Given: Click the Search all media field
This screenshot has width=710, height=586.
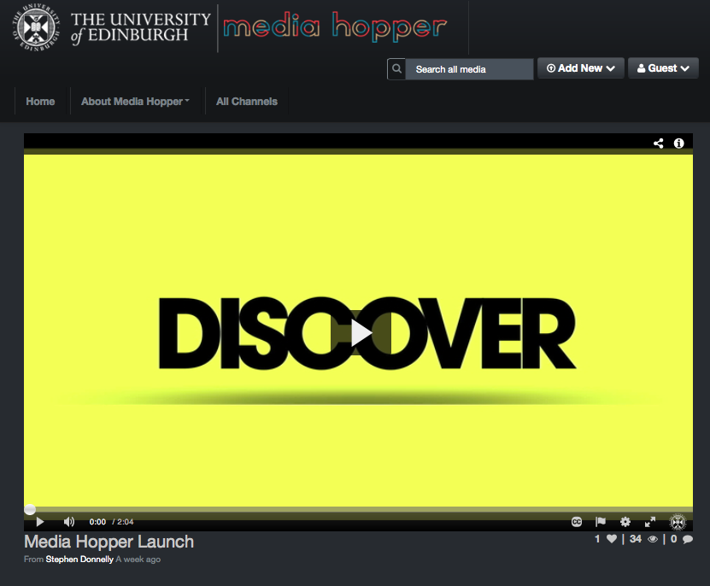Looking at the screenshot, I should 469,69.
